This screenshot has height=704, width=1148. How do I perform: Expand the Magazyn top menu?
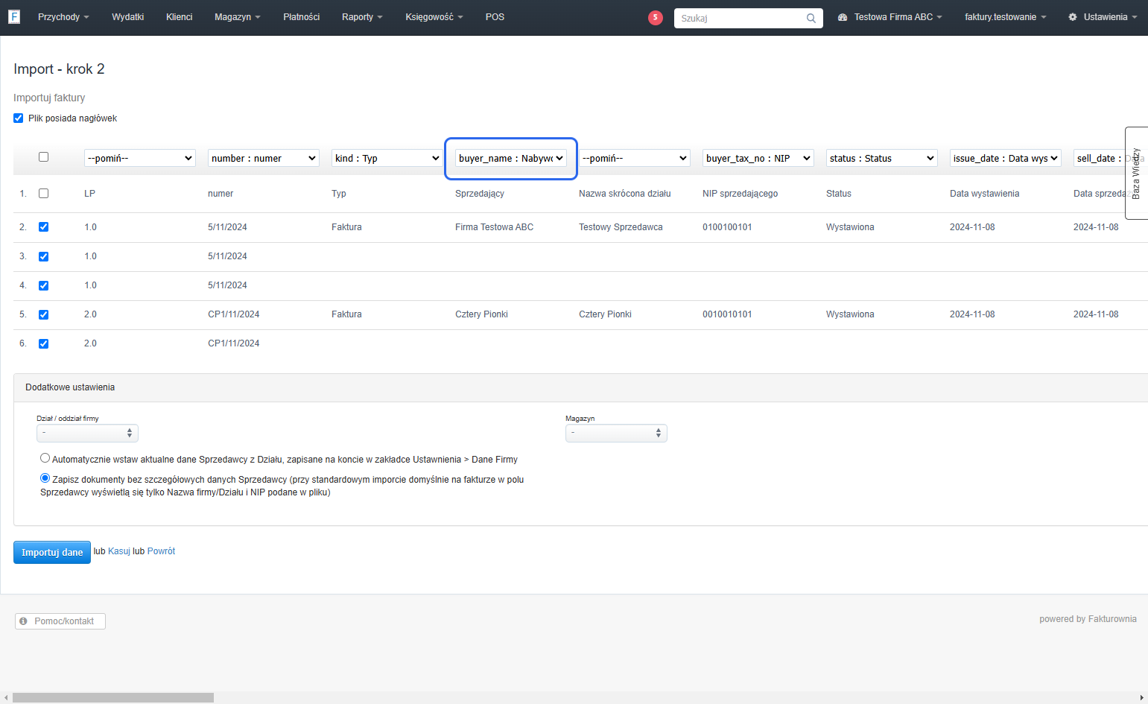[237, 17]
